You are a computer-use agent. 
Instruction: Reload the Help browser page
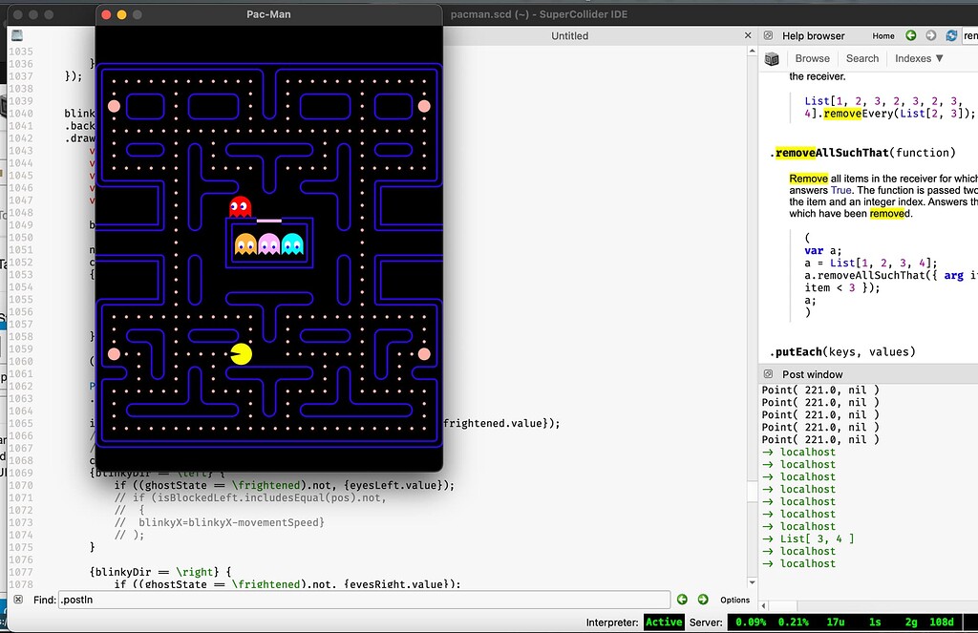951,35
